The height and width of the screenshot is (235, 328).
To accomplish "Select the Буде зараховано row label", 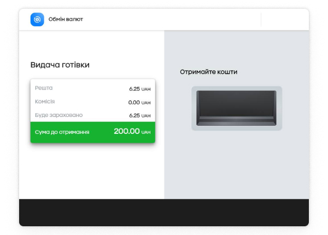I will (58, 115).
